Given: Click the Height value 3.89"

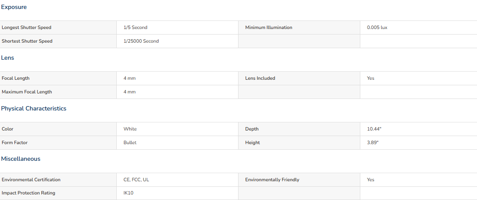Looking at the screenshot, I should (373, 142).
